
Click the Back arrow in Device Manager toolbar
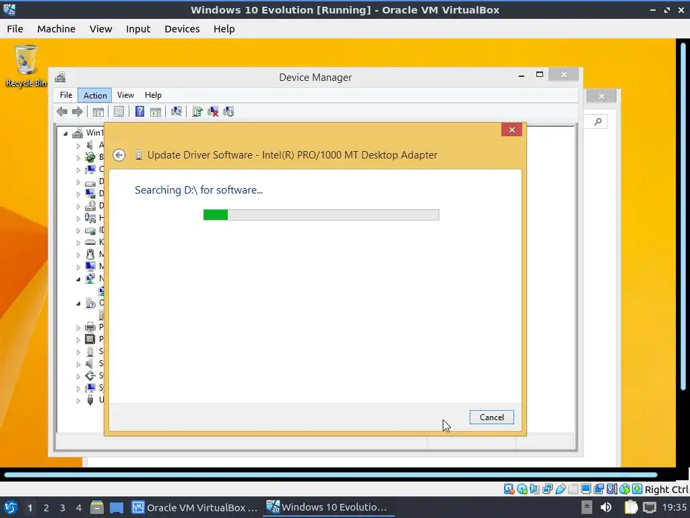[x=62, y=112]
